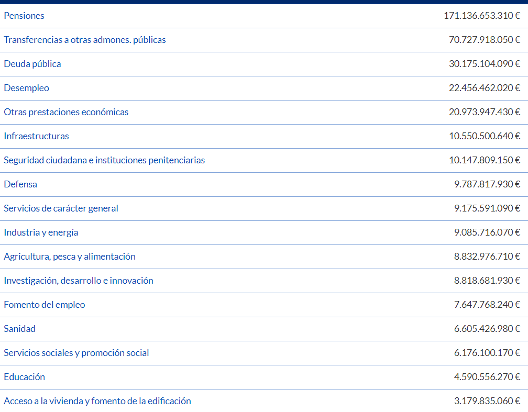Open Servicios sociales y promoción social
The image size is (528, 412).
76,353
